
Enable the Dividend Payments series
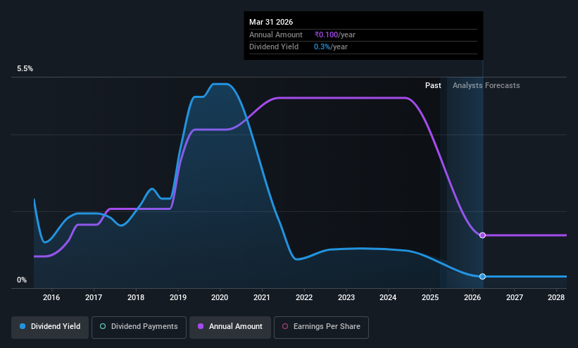(139, 327)
